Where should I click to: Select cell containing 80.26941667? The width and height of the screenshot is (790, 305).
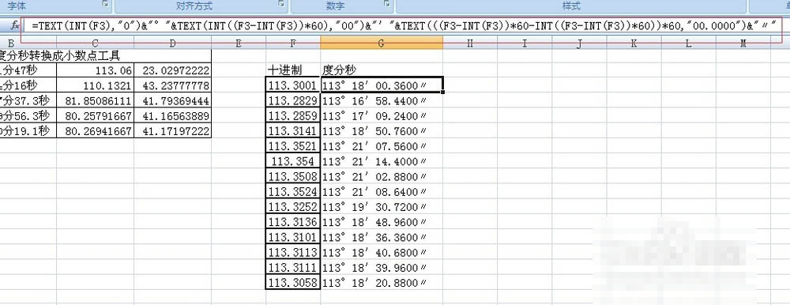[96, 131]
